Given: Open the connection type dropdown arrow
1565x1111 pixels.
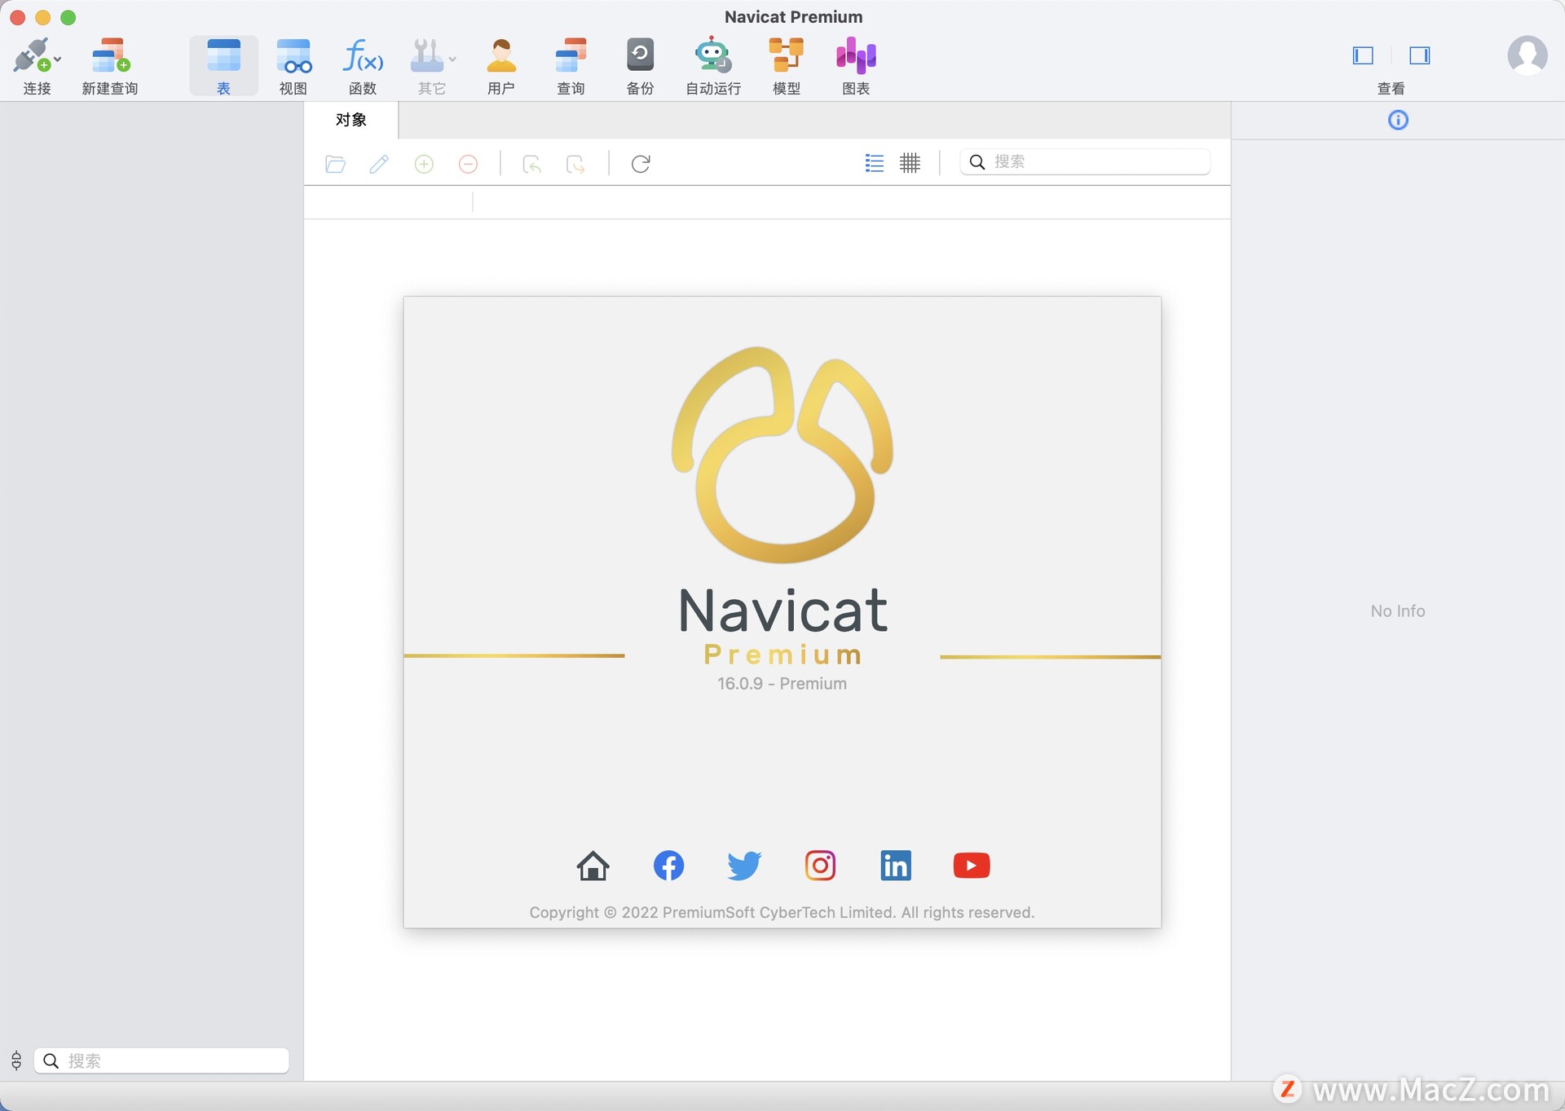Looking at the screenshot, I should 58,60.
